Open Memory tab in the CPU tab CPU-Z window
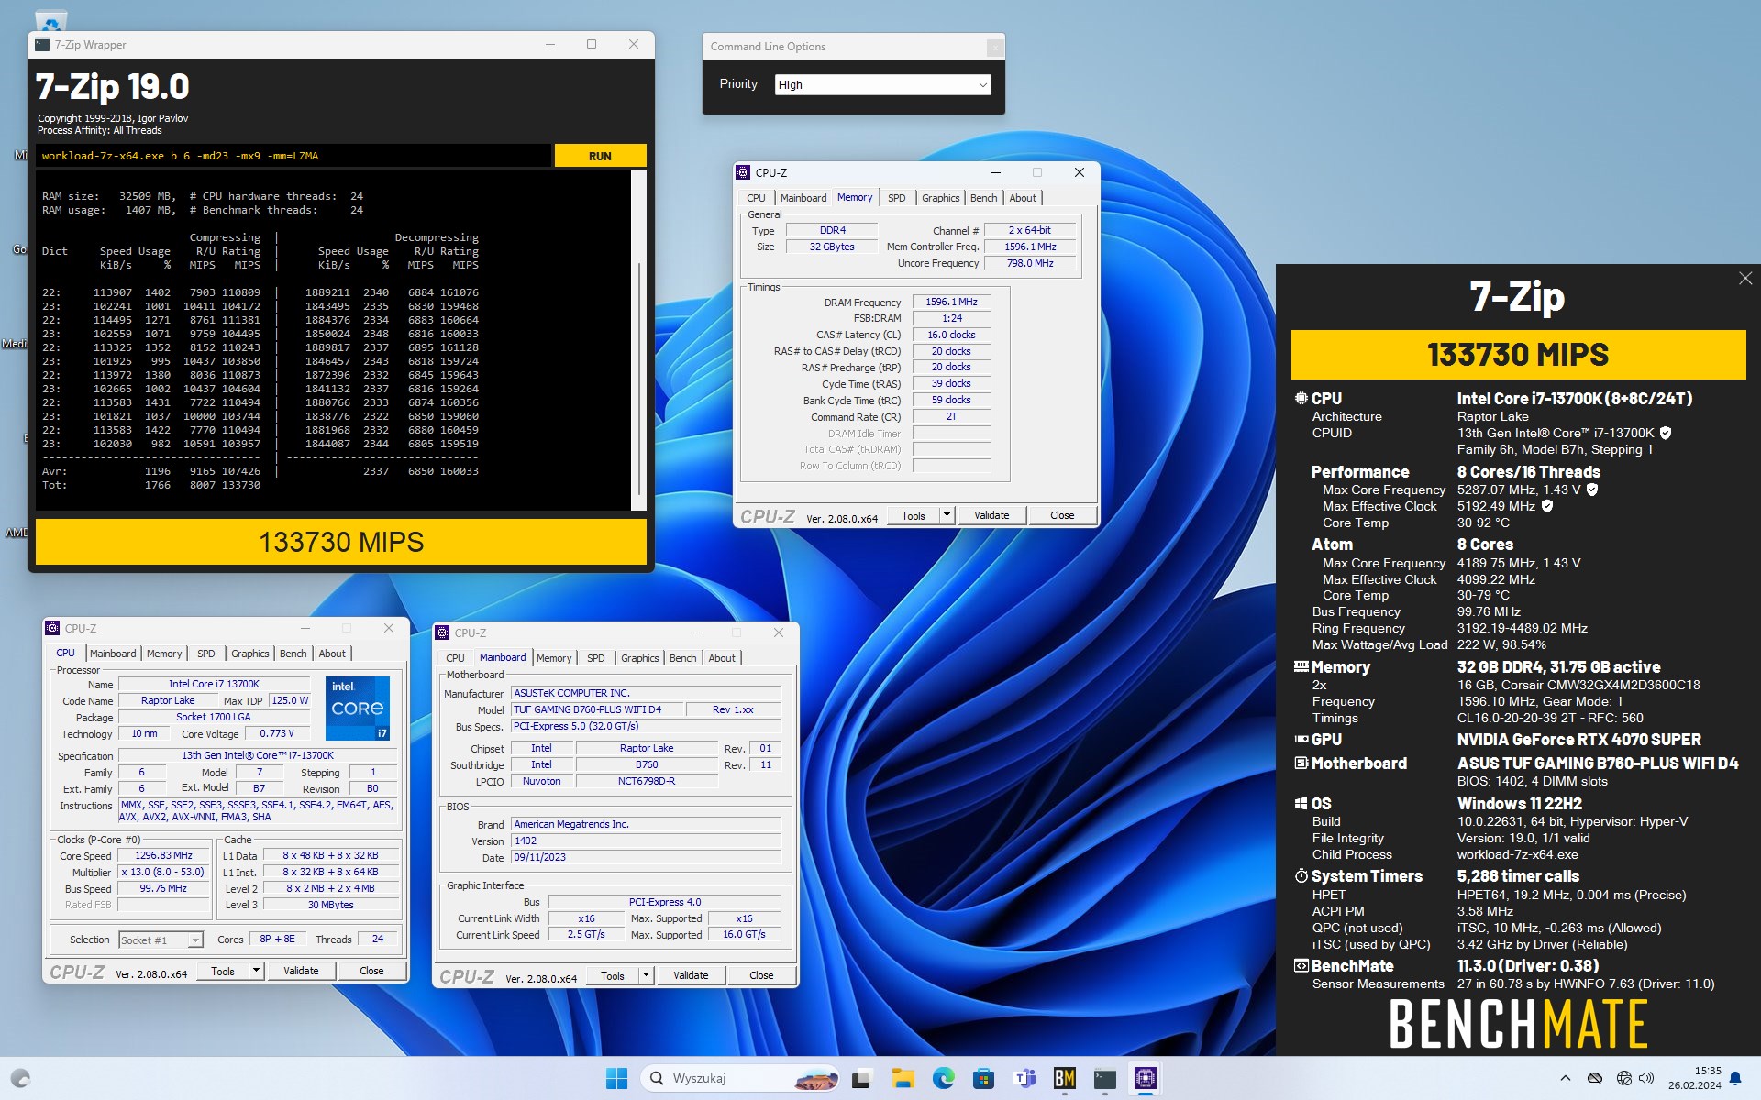 (x=164, y=654)
